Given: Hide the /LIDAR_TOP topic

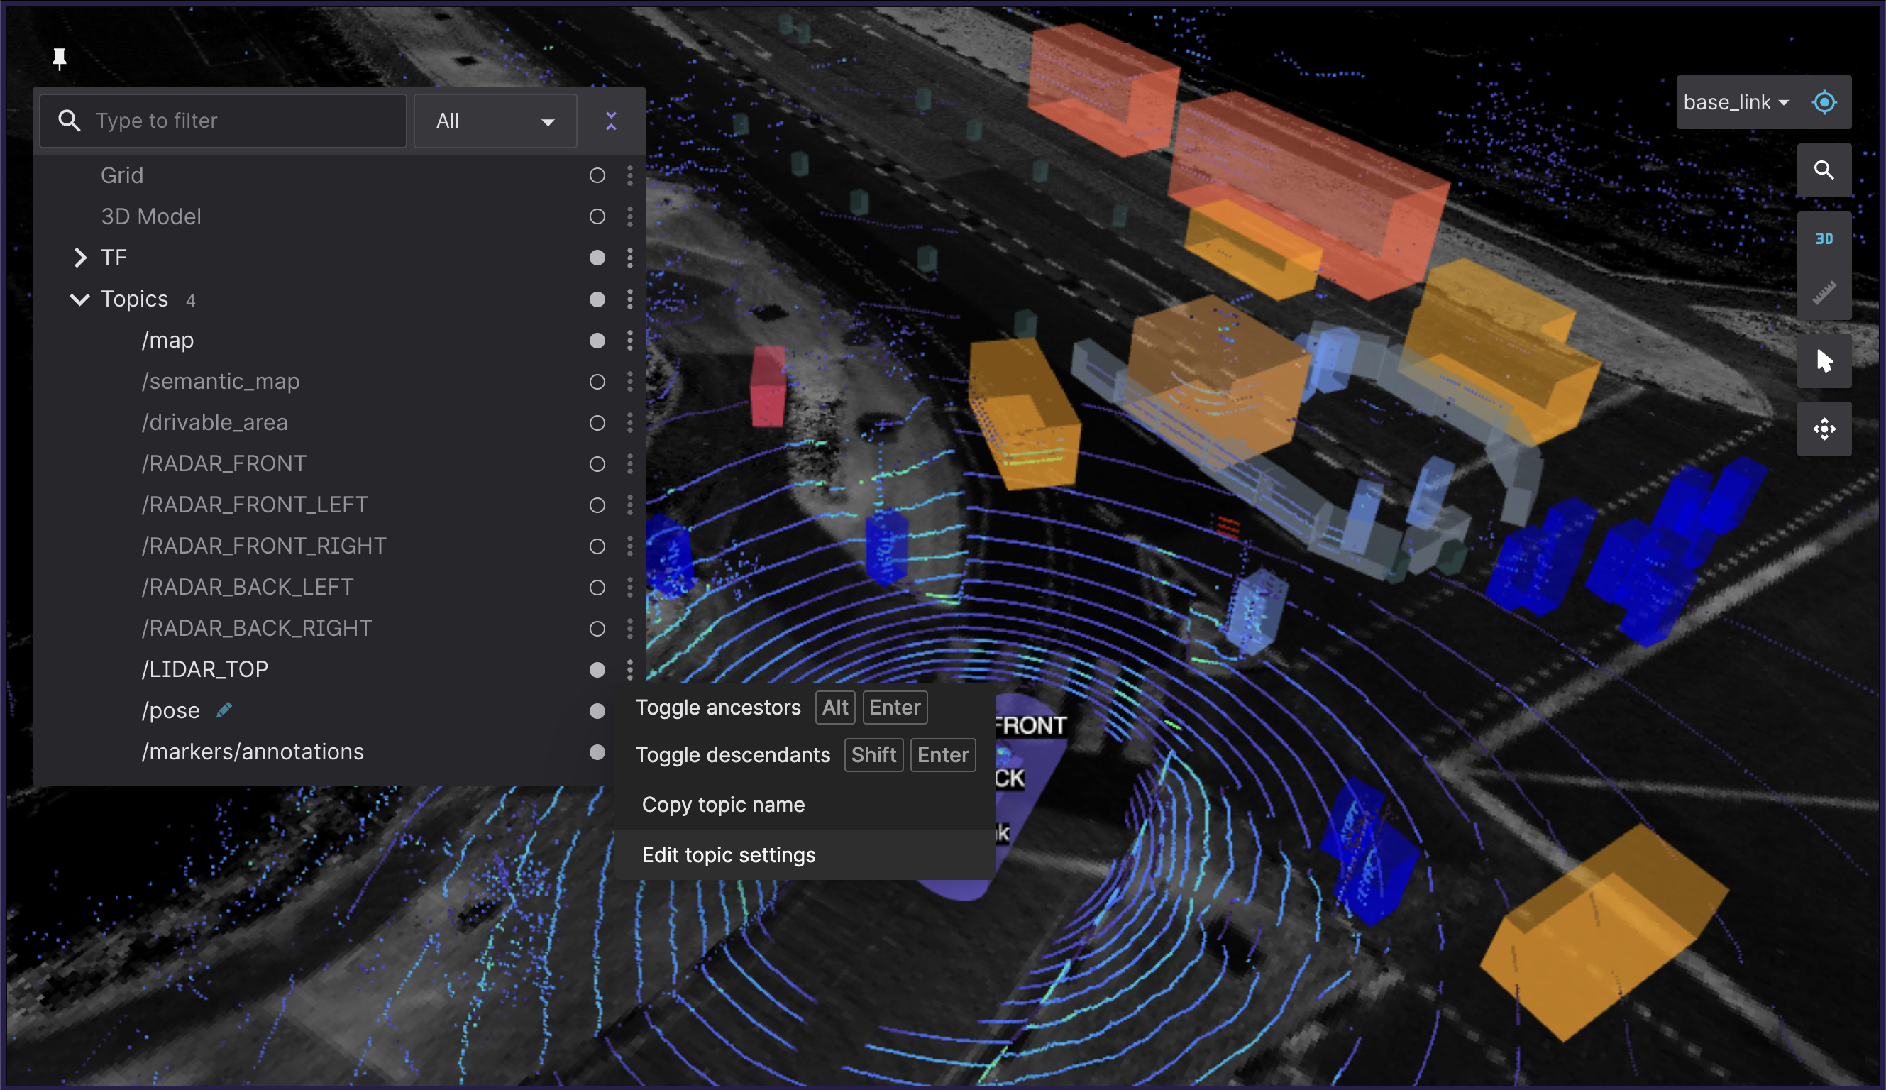Looking at the screenshot, I should click(597, 669).
